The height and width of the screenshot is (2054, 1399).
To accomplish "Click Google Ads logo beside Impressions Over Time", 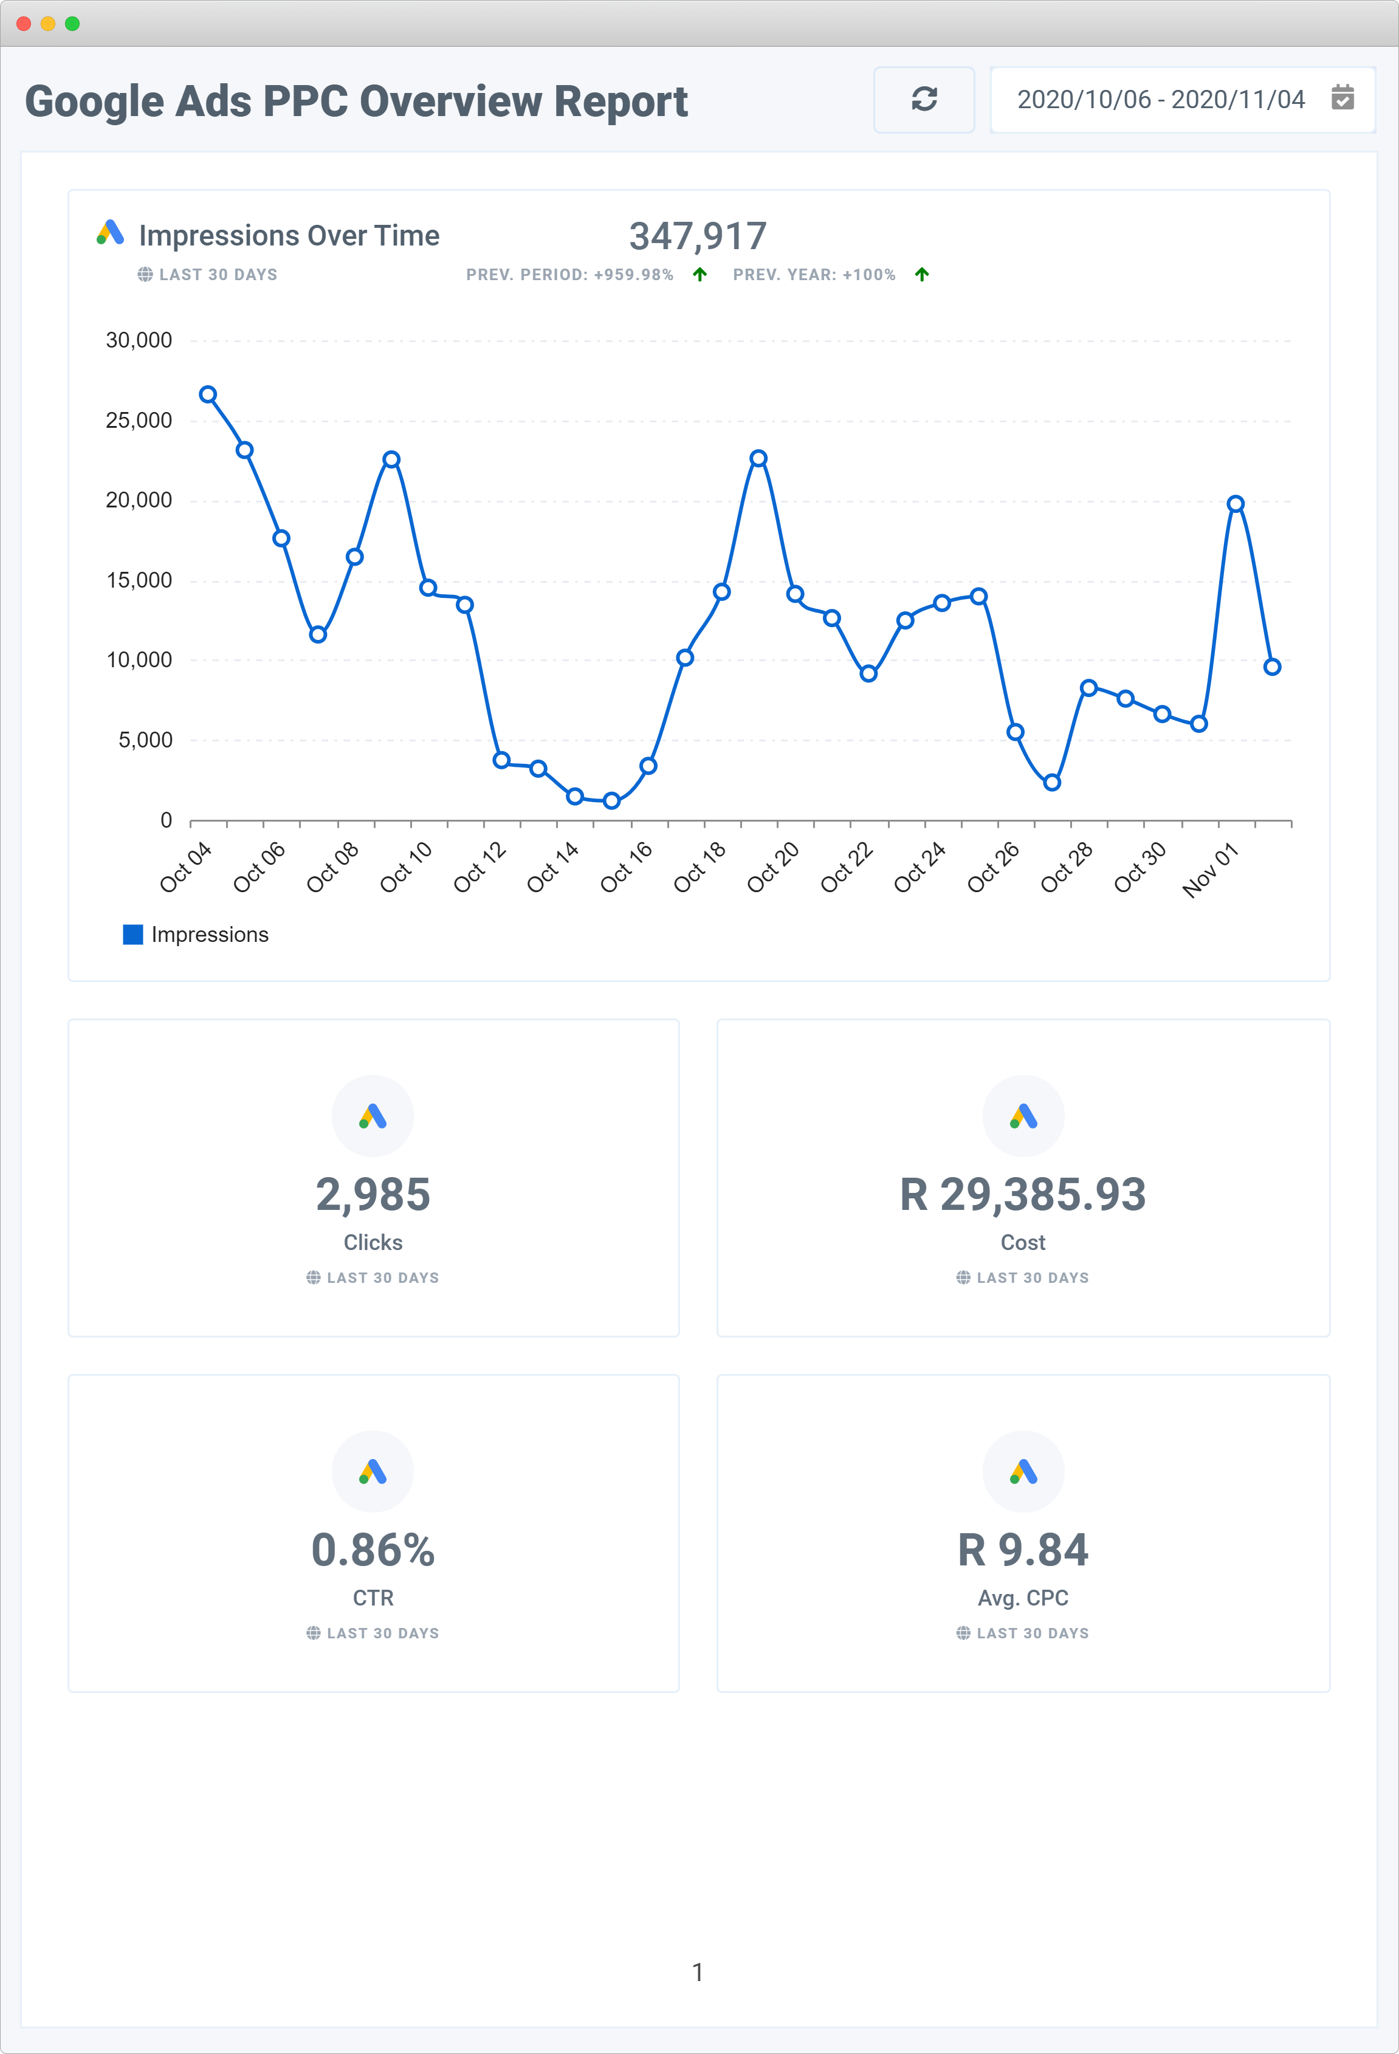I will 111,233.
